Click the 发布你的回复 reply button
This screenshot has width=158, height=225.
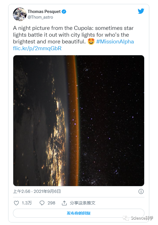[78, 213]
